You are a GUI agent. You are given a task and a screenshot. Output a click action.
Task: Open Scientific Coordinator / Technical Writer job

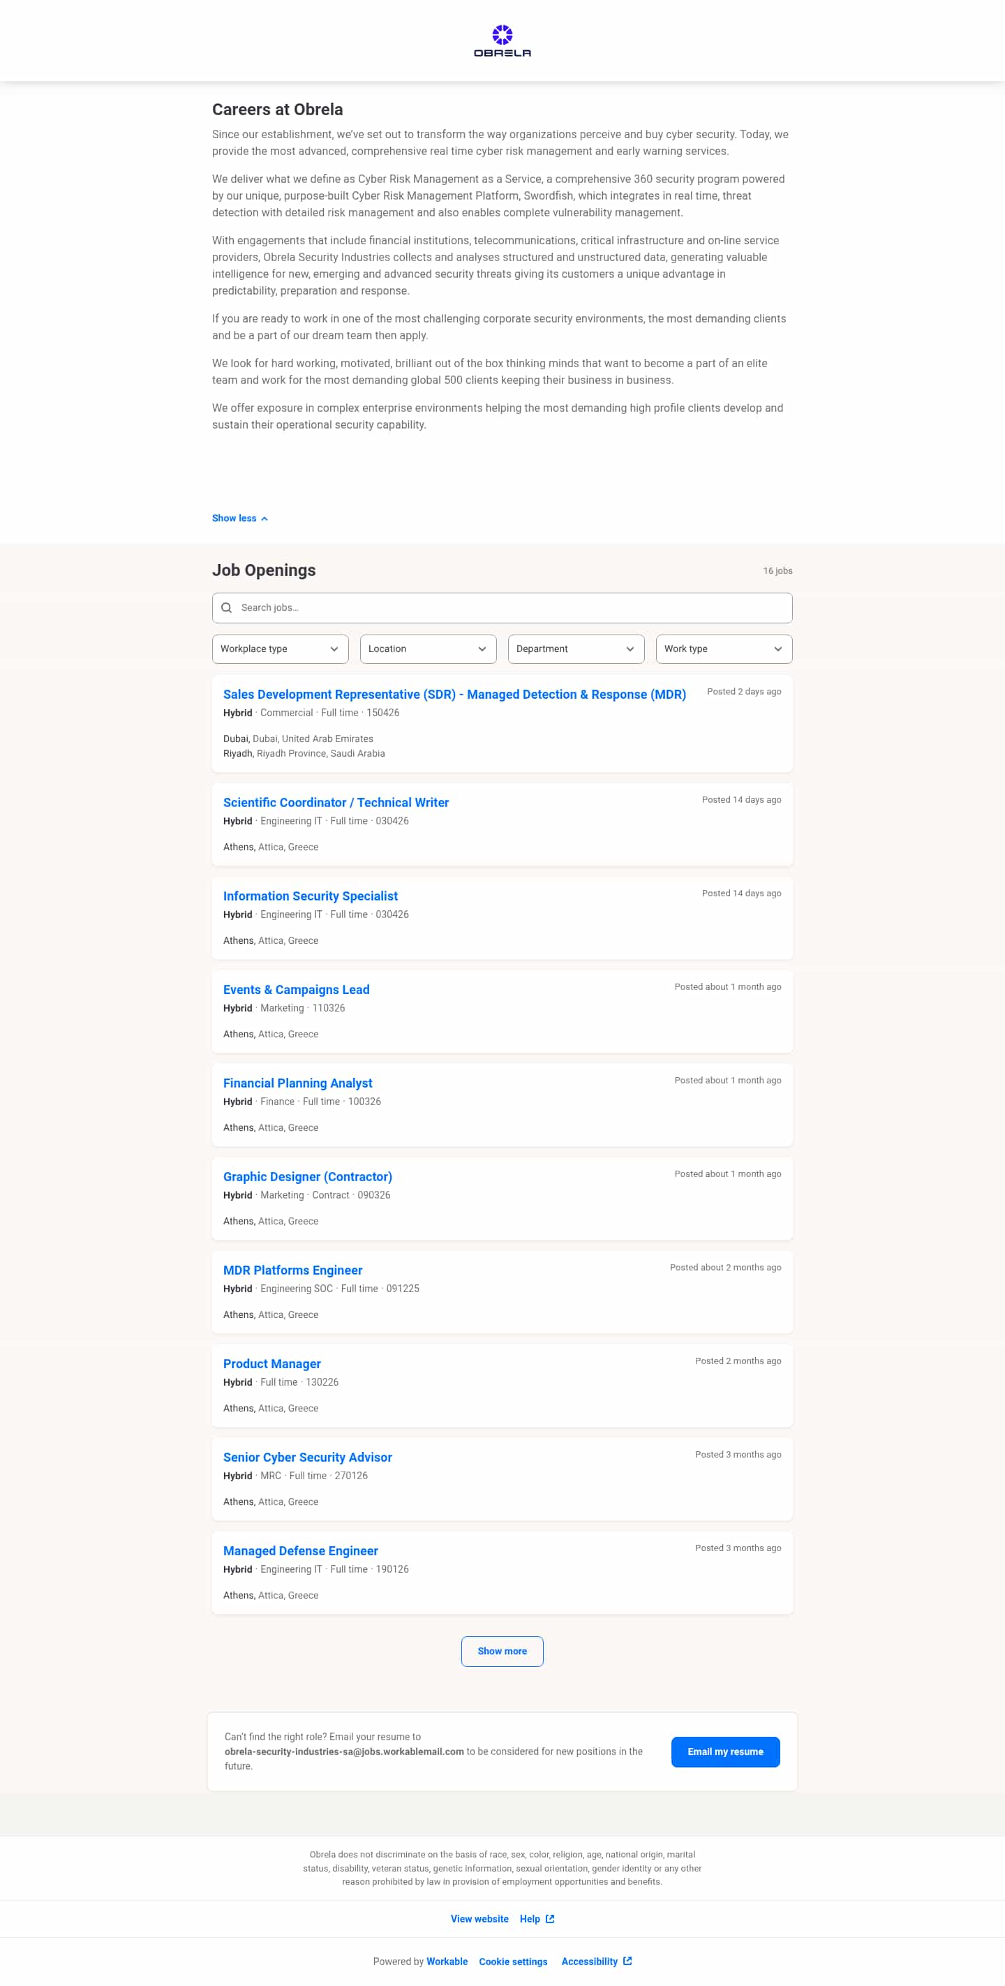pos(335,803)
